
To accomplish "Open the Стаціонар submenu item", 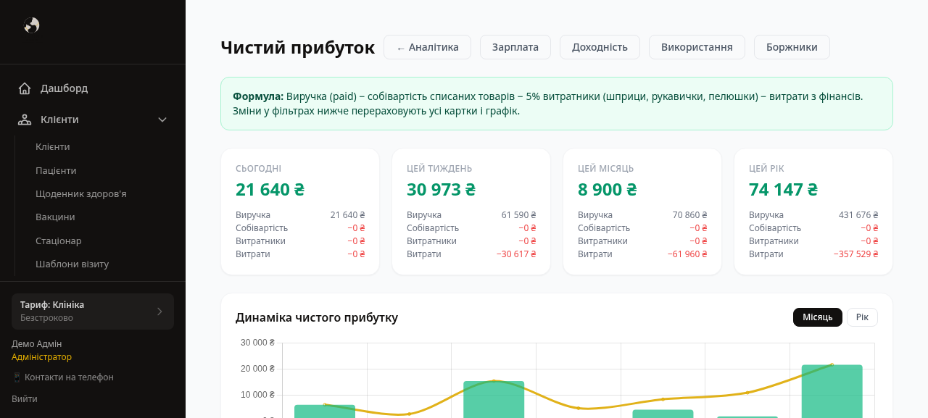I will (x=59, y=241).
